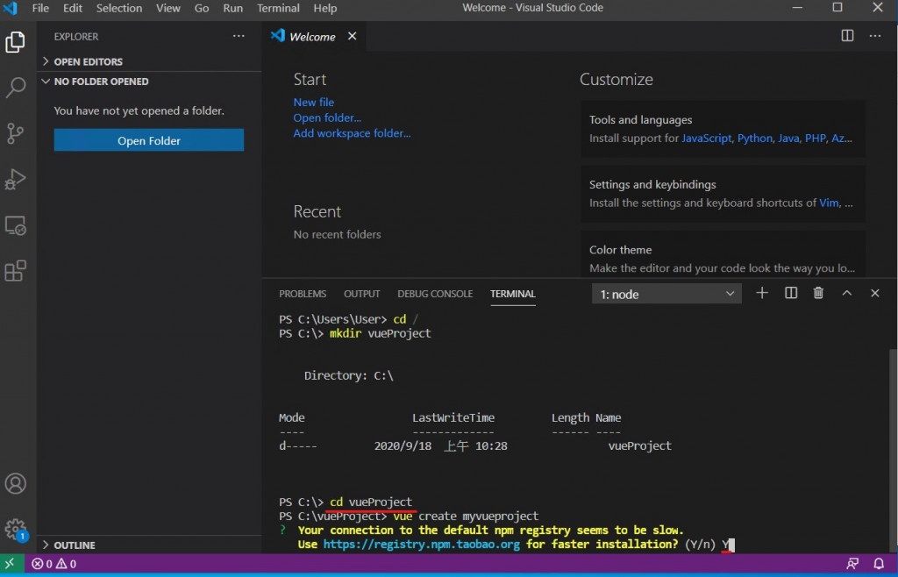898x577 pixels.
Task: Open the Explorer view in activity bar
Action: coord(16,42)
